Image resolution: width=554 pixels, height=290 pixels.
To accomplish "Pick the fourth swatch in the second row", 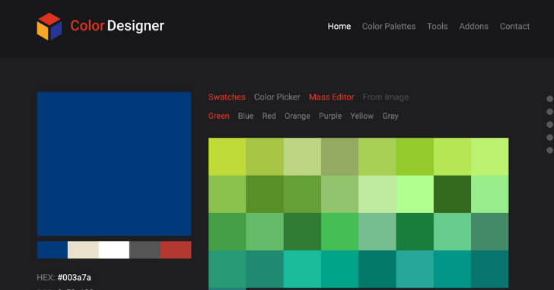I will (x=340, y=194).
